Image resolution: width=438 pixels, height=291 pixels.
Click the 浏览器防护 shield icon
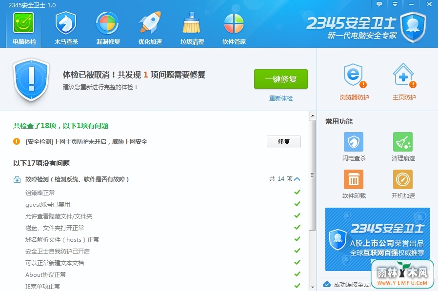(354, 76)
